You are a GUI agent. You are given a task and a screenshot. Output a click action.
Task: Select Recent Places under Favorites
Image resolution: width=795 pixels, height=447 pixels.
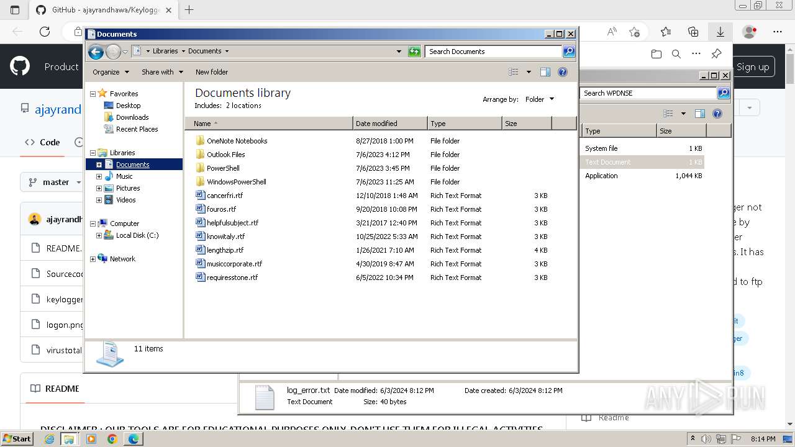(x=137, y=129)
